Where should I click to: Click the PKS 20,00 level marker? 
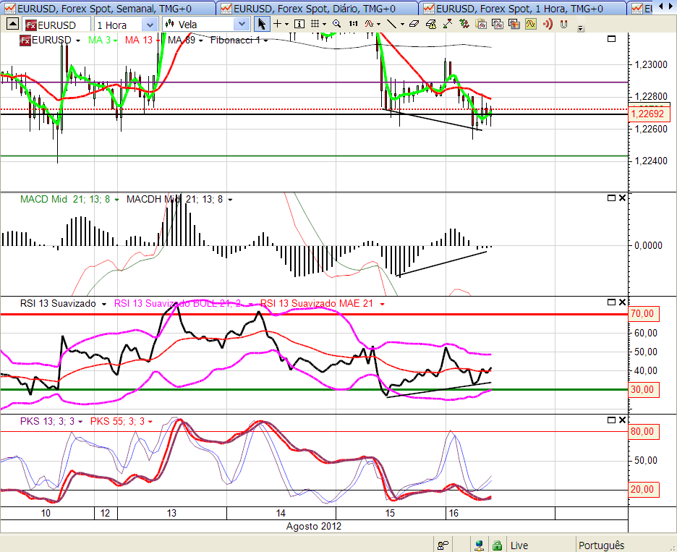pyautogui.click(x=643, y=489)
